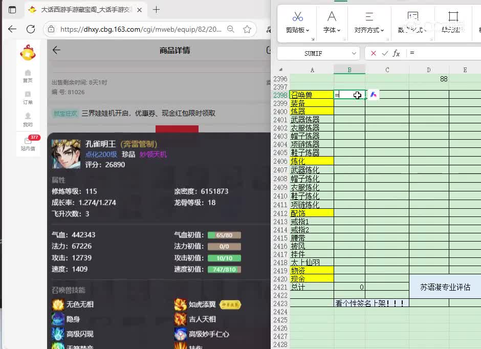Select the 总计 value cell showing 0
The height and width of the screenshot is (349, 481).
349,287
